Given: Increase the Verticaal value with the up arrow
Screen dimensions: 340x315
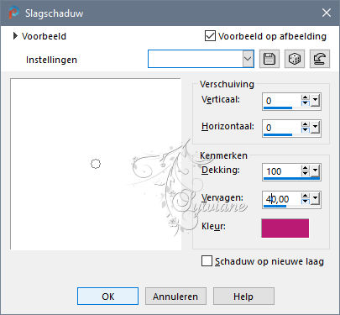Looking at the screenshot, I should pos(305,97).
